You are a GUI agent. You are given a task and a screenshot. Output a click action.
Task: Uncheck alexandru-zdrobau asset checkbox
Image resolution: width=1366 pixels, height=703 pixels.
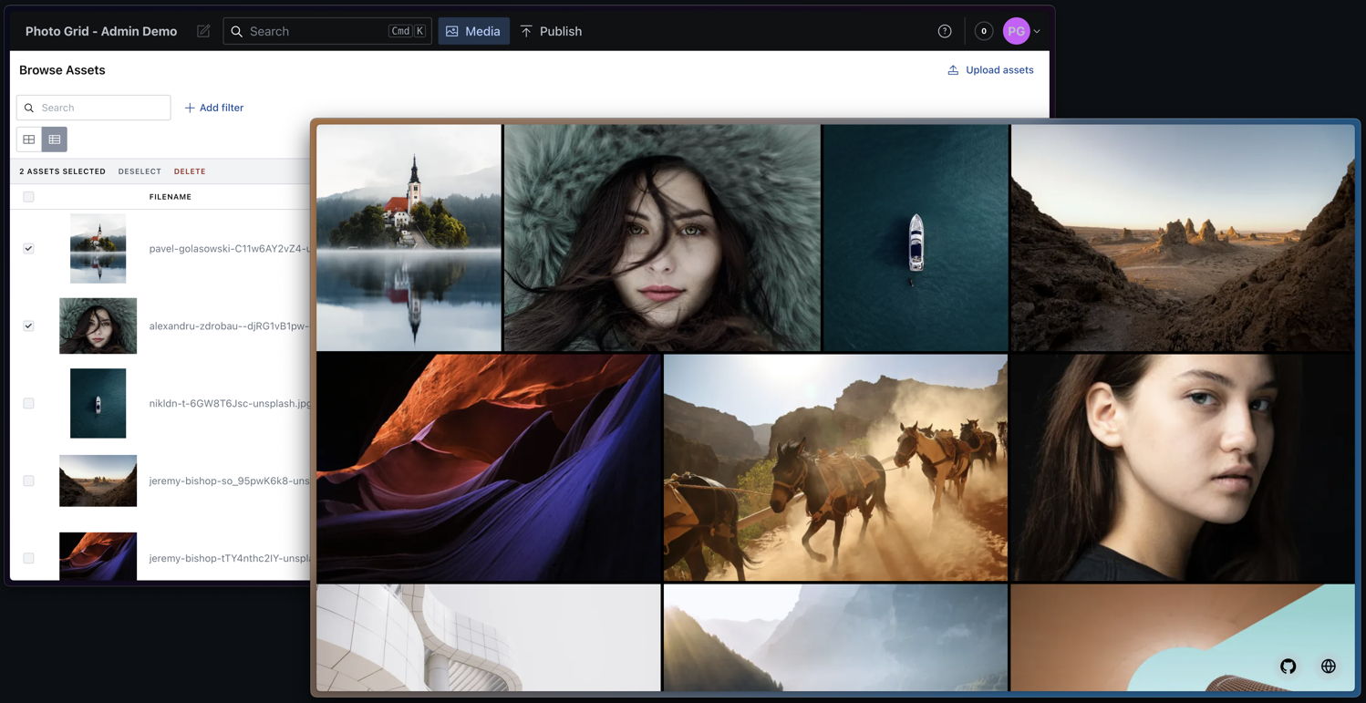pos(28,326)
